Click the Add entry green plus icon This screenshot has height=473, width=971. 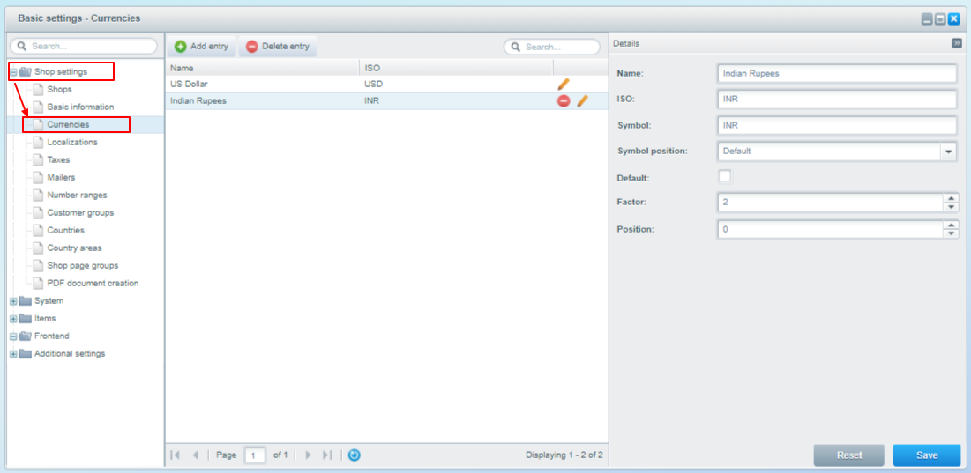(x=180, y=47)
